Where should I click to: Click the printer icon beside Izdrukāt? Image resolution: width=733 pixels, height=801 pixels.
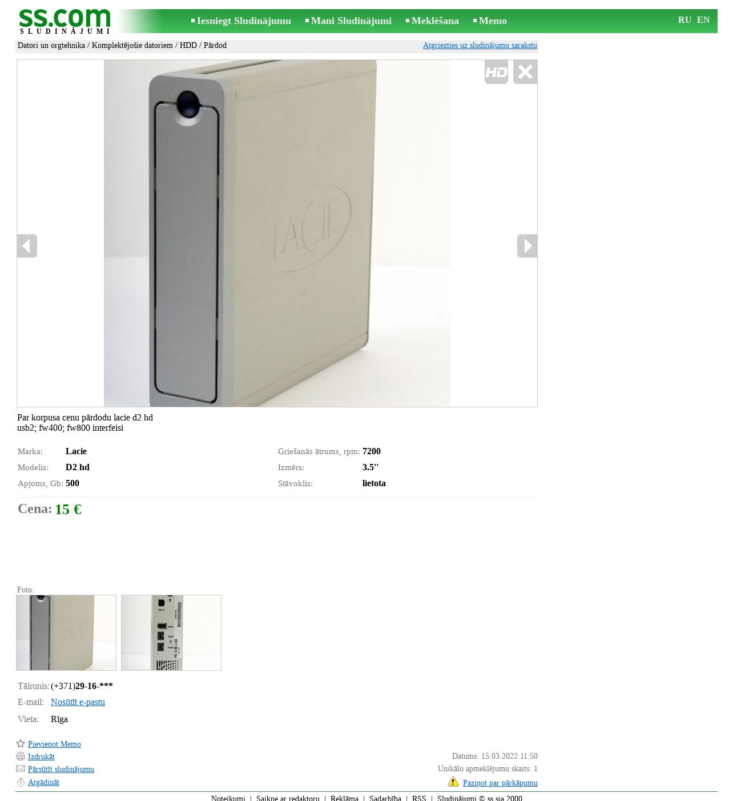[21, 756]
